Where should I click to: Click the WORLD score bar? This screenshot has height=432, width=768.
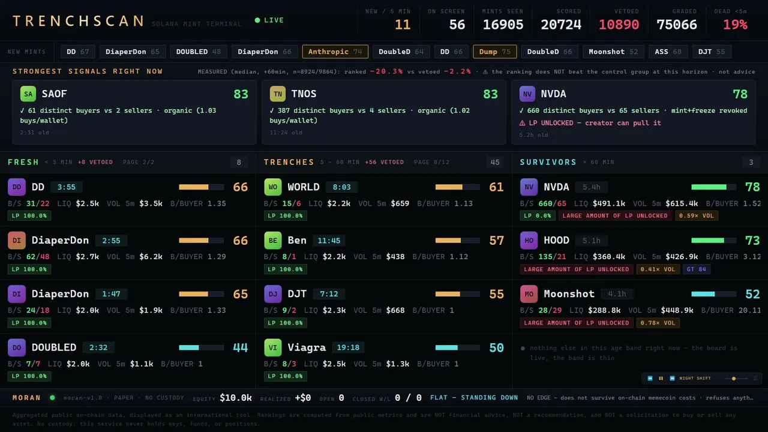click(x=458, y=187)
